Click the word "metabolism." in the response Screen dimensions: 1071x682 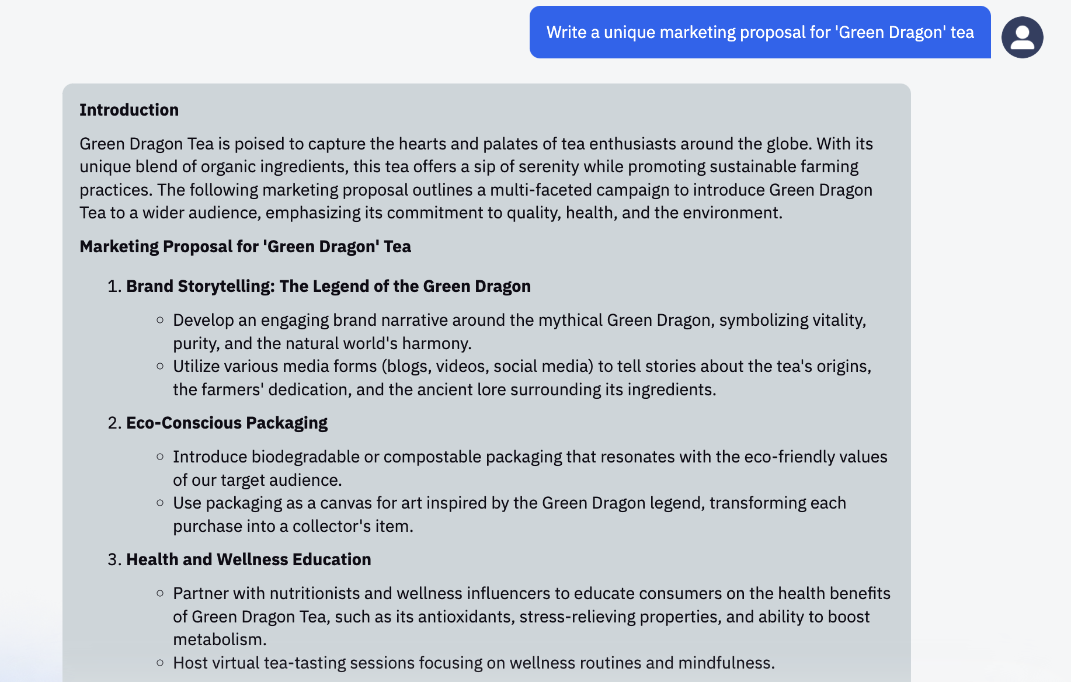click(x=220, y=639)
